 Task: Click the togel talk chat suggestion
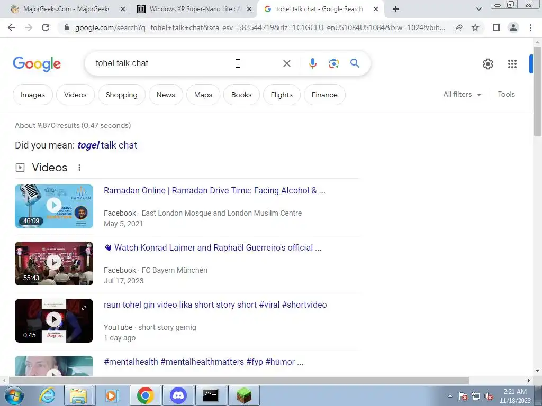tap(107, 145)
